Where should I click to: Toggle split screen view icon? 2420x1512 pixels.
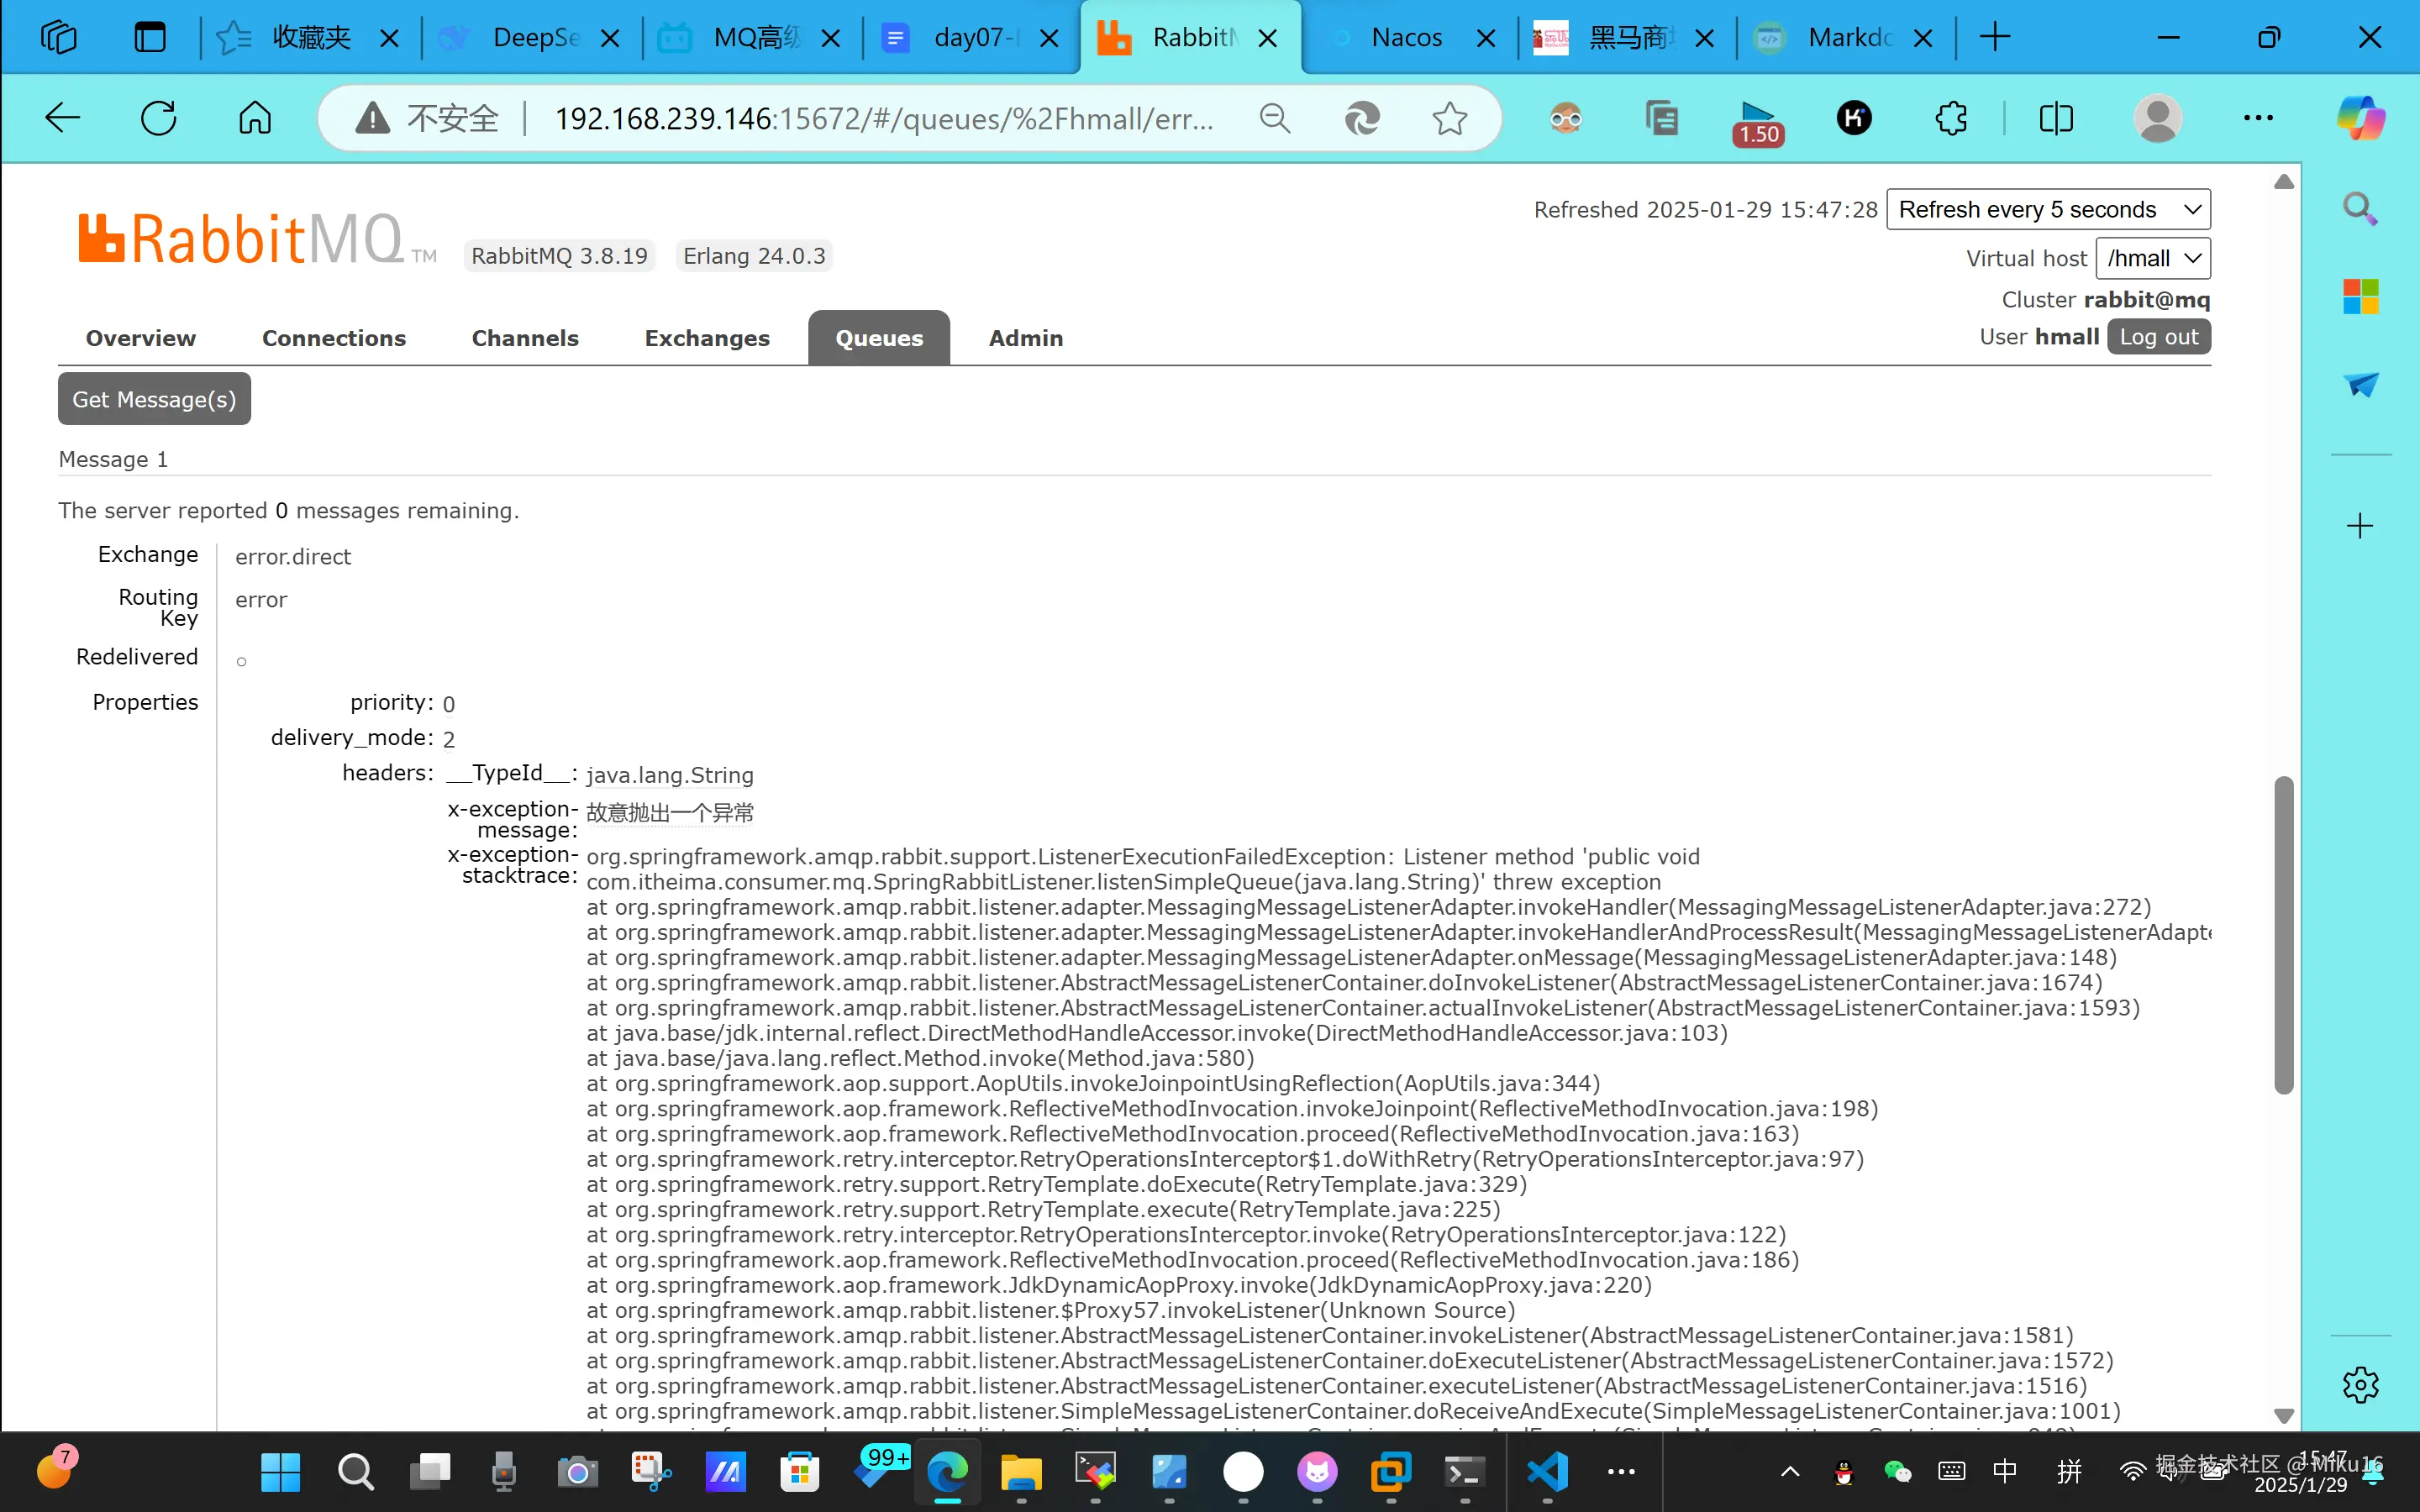tap(2056, 118)
